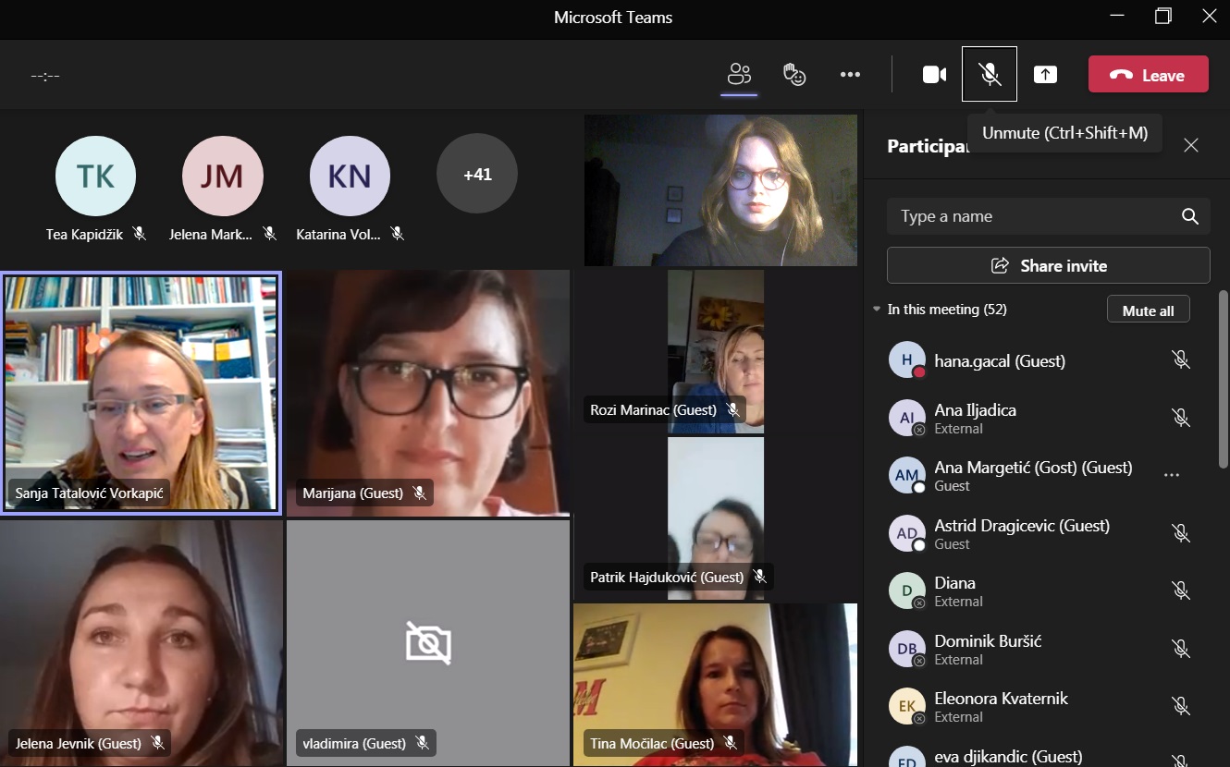Click muted mic icon for hana.gacal (Guest)
1230x767 pixels.
pos(1180,359)
